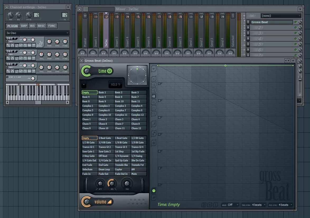
Task: Select OSC 1 noise wave shape
Action: click(x=29, y=45)
